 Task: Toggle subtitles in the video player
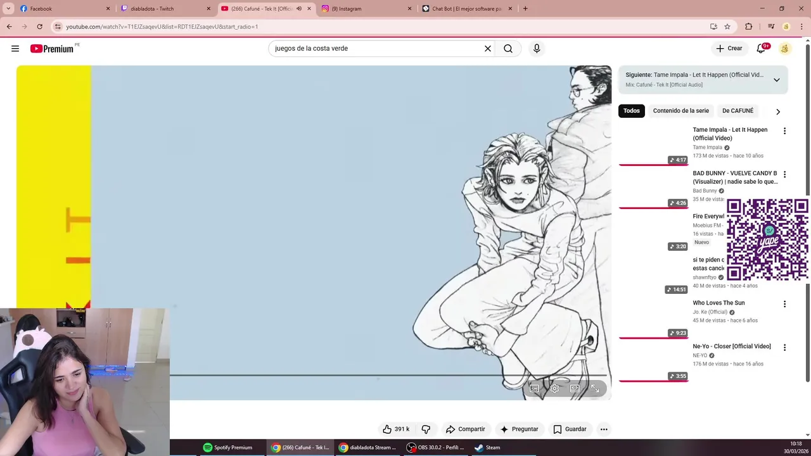click(534, 388)
